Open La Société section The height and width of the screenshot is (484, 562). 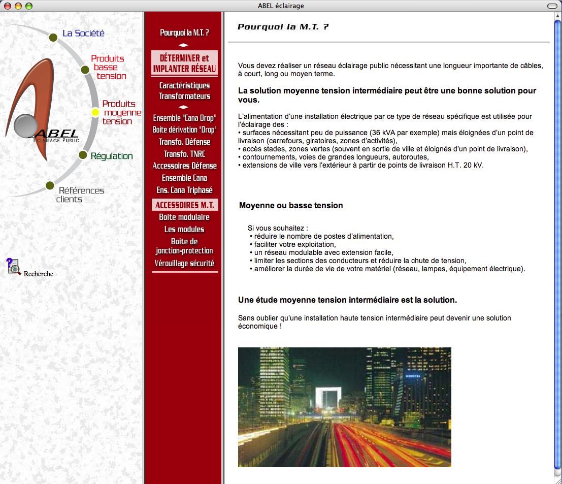83,33
